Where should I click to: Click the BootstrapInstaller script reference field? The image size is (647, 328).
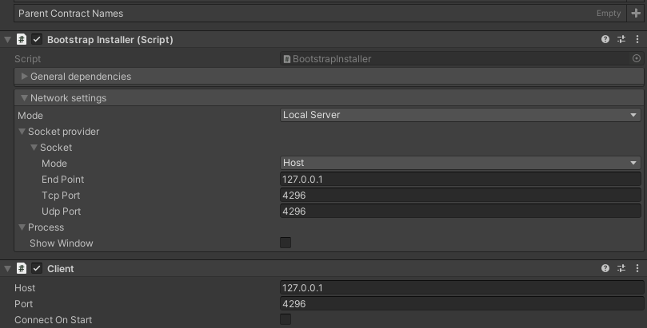click(x=455, y=58)
